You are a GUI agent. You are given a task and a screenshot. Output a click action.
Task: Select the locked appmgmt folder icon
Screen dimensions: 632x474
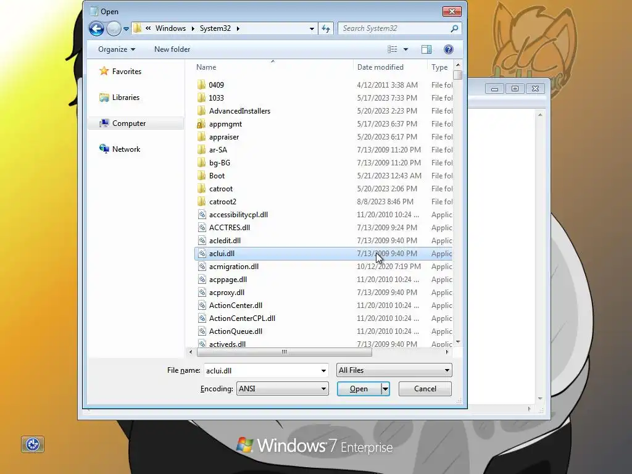point(202,123)
